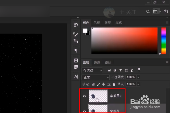Open the Color panel menu

(x=167, y=23)
